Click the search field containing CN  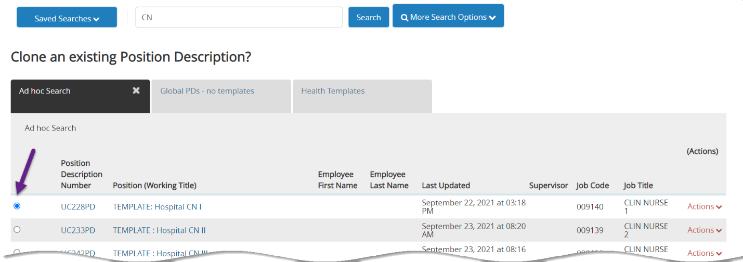[239, 17]
